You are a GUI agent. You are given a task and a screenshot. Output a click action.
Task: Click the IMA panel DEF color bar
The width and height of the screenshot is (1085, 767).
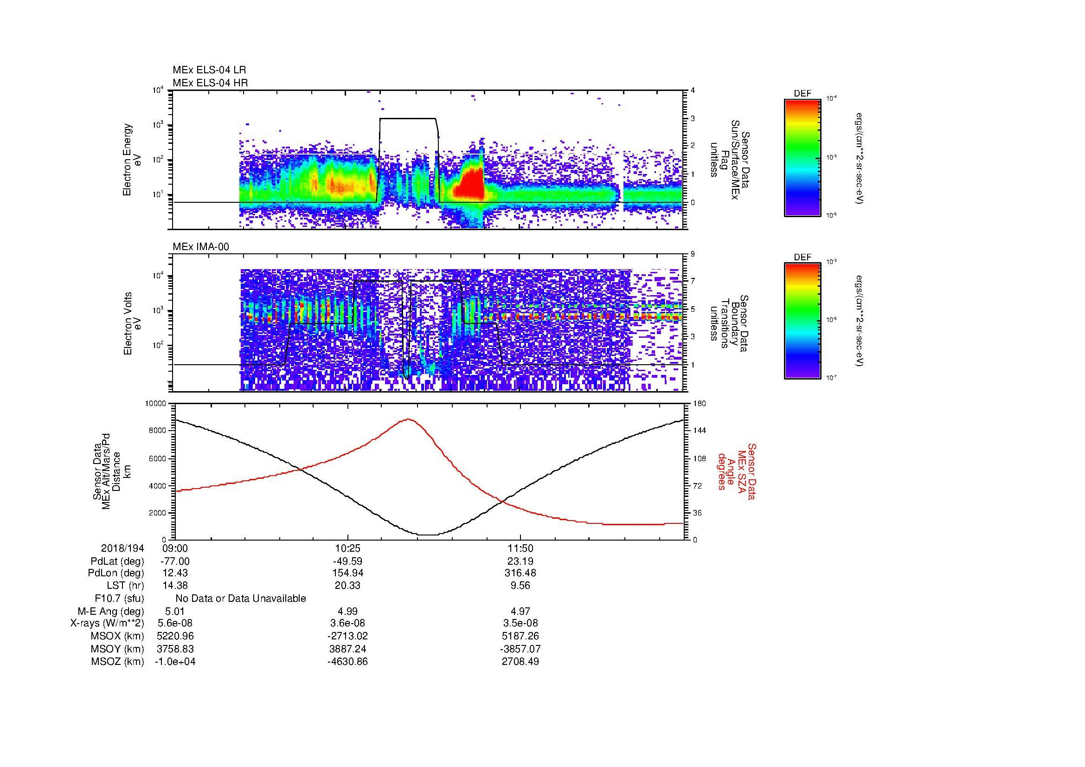coord(802,322)
